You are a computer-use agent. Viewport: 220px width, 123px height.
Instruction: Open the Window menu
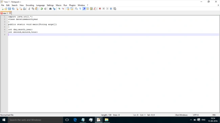click(81, 5)
